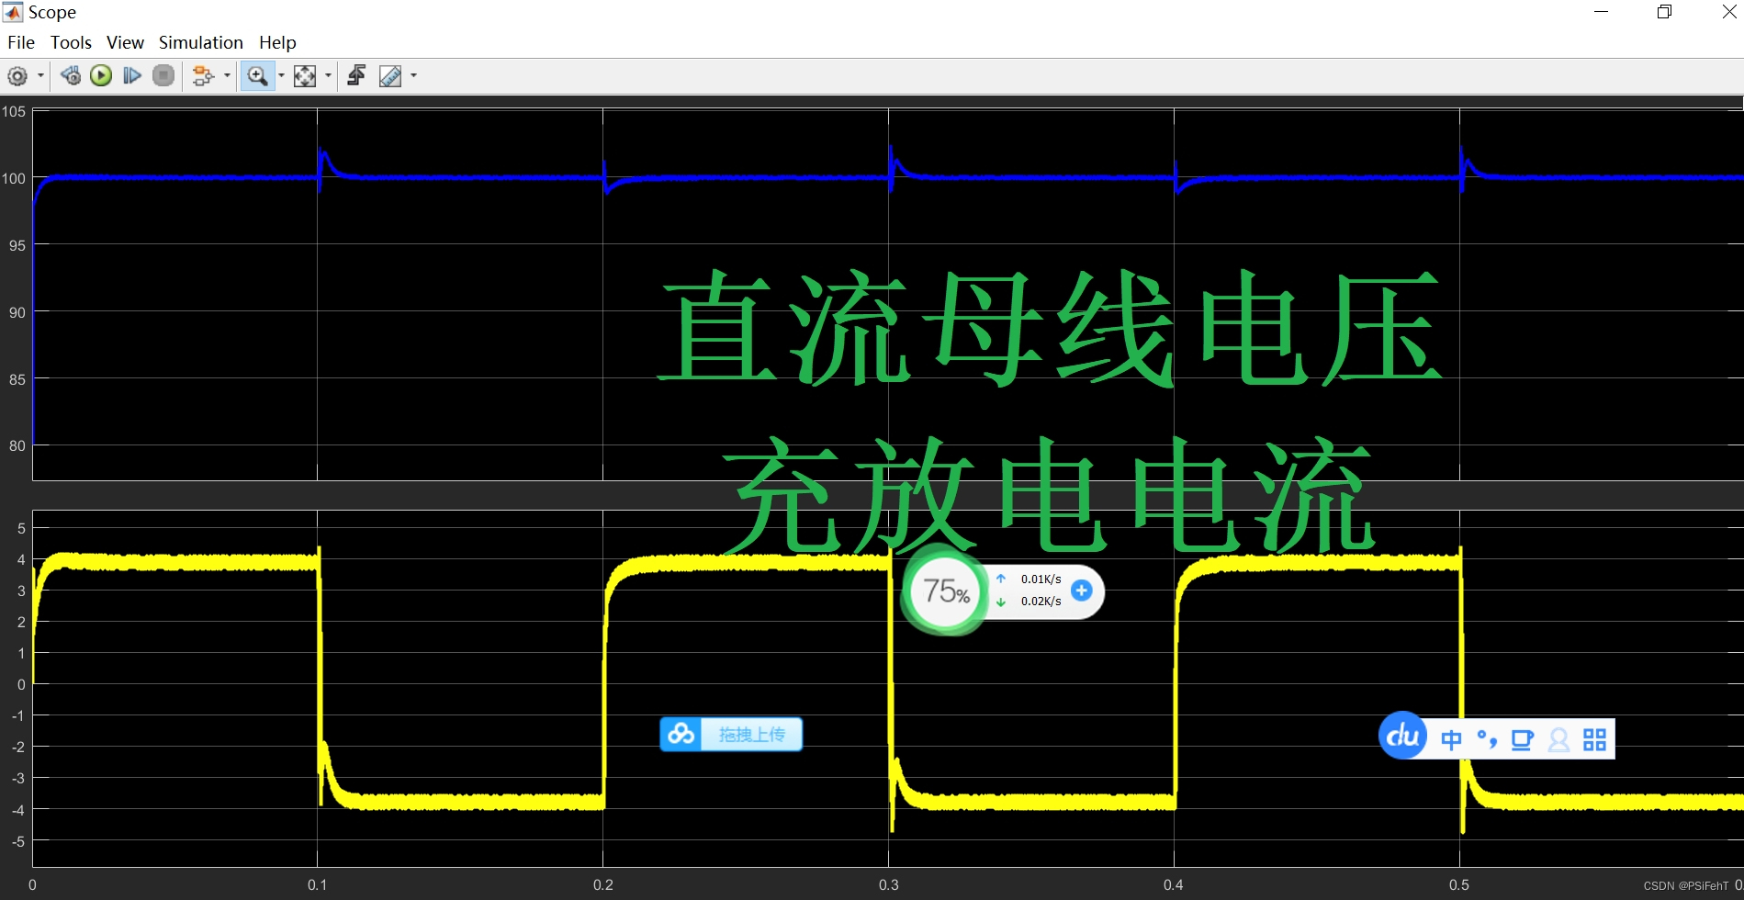Click the grayed Stop simulation button
The width and height of the screenshot is (1744, 900).
tap(163, 76)
